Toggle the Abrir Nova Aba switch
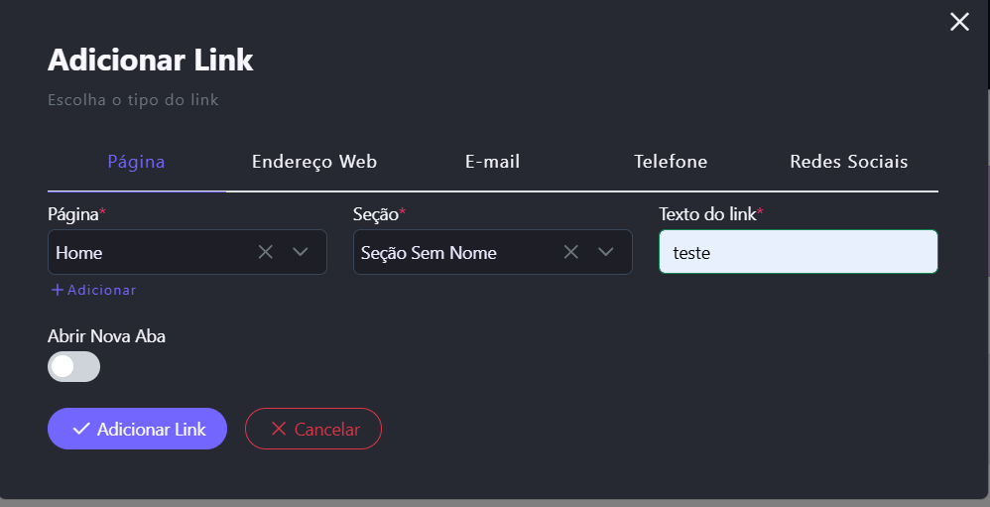The image size is (990, 507). click(x=73, y=366)
